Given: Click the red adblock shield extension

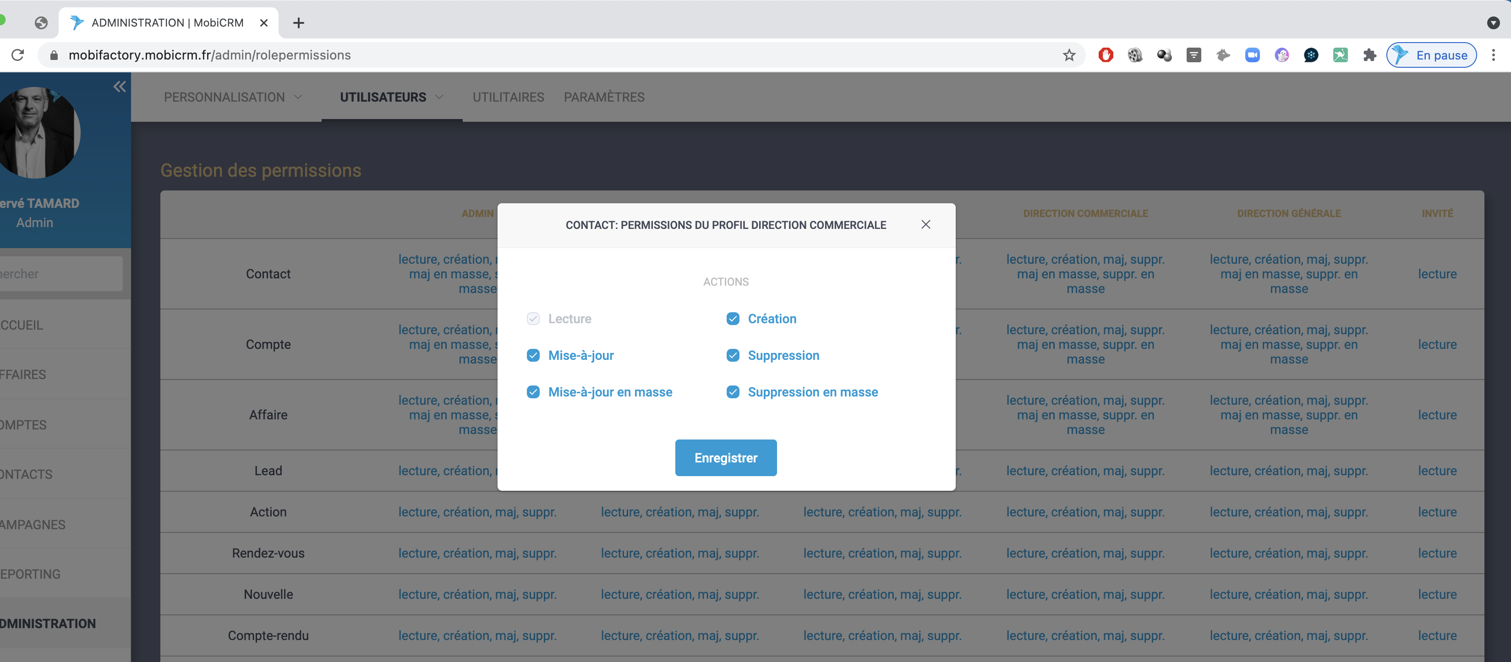Looking at the screenshot, I should pyautogui.click(x=1105, y=55).
